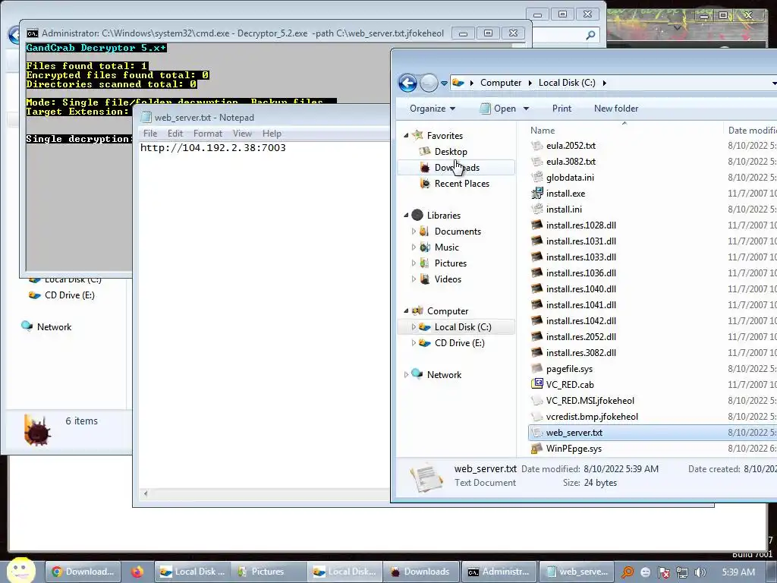Select file install.res.1041.dll
Image resolution: width=777 pixels, height=583 pixels.
[580, 305]
